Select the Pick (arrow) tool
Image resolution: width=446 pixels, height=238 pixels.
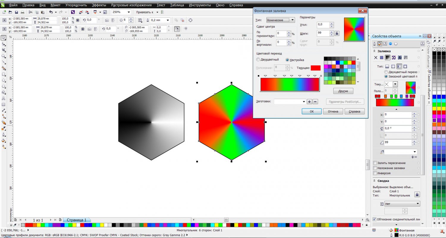tap(4, 38)
